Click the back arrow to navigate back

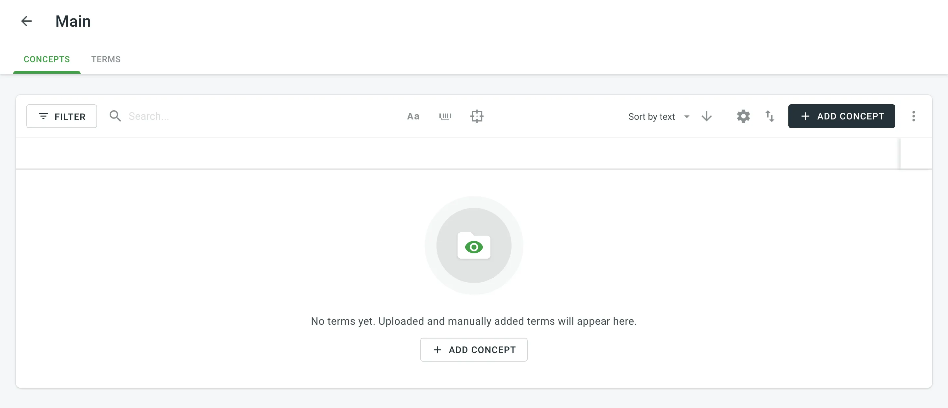click(x=27, y=21)
